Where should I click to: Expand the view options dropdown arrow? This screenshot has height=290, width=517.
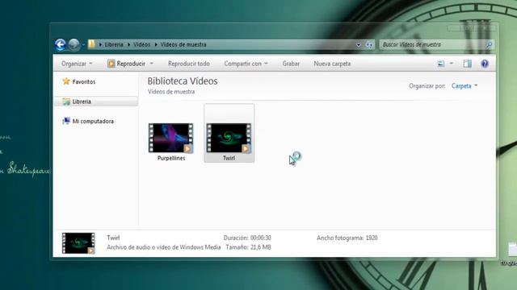[452, 64]
